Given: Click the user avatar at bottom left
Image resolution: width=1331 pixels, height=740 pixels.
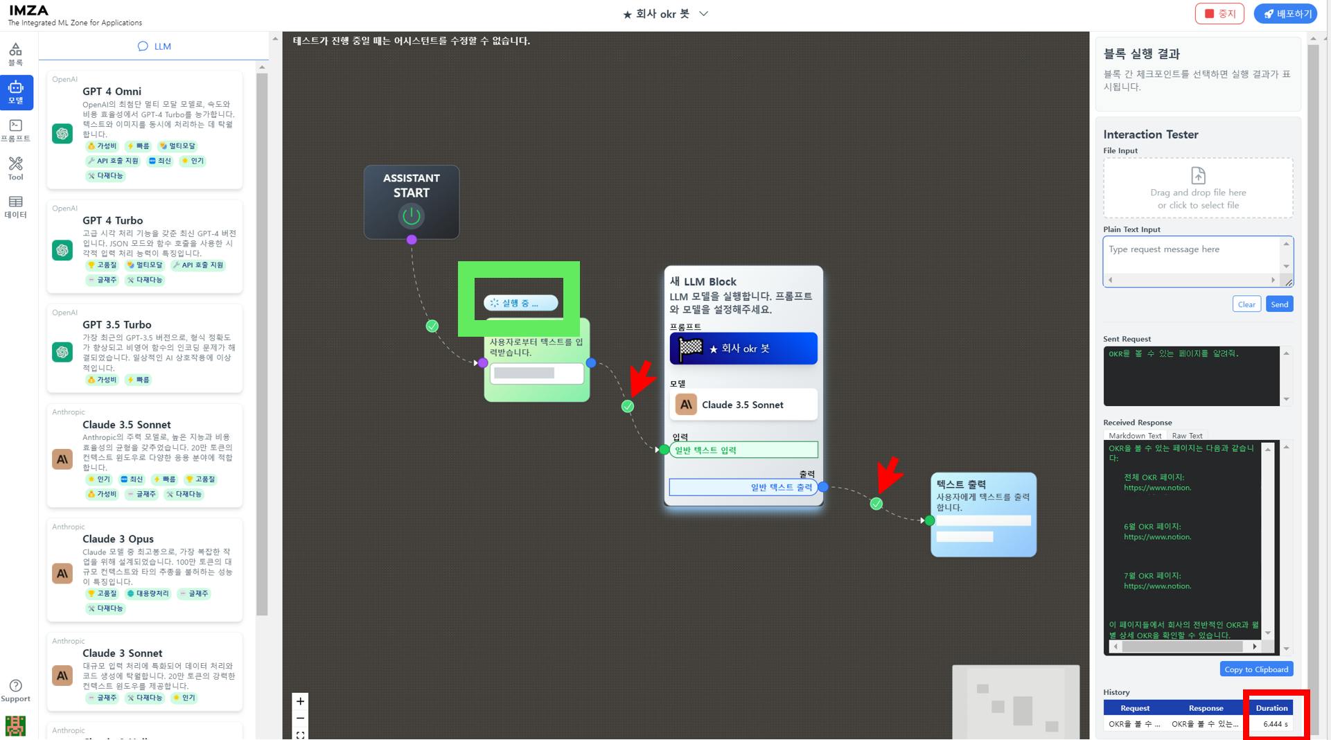Looking at the screenshot, I should click(15, 725).
